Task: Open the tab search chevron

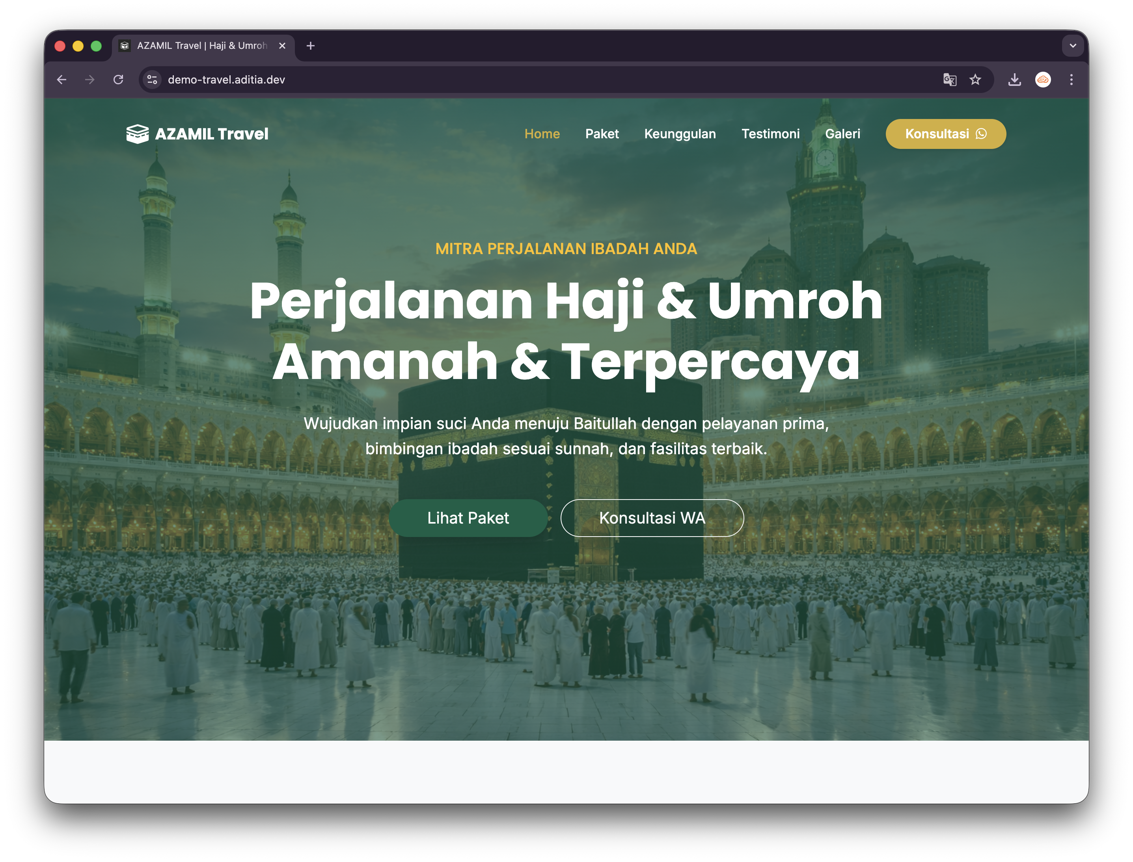Action: (1072, 46)
